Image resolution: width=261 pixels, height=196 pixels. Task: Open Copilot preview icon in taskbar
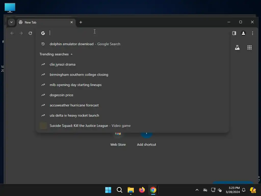253,190
